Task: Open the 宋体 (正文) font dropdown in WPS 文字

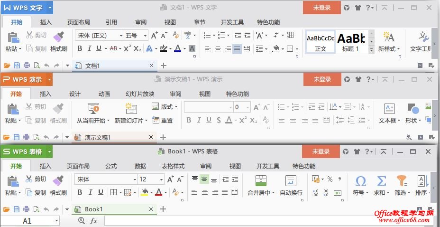Action: (121, 36)
